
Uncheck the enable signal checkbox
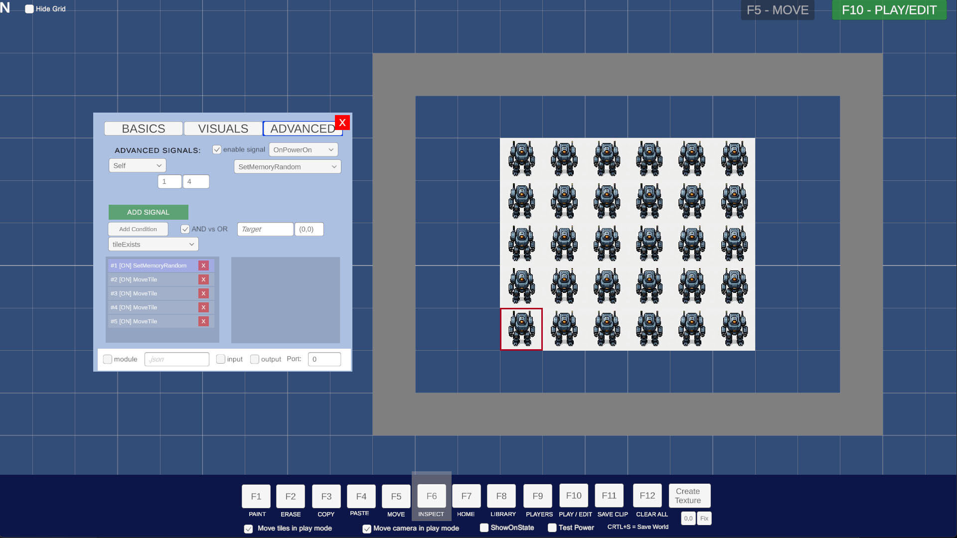[x=217, y=149]
